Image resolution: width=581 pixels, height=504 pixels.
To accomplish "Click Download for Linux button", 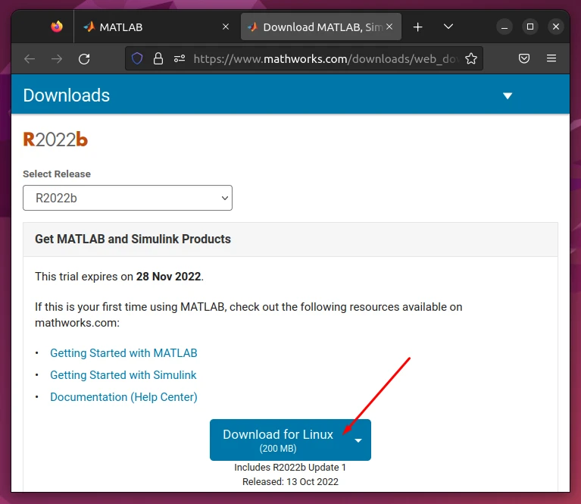I will [278, 440].
